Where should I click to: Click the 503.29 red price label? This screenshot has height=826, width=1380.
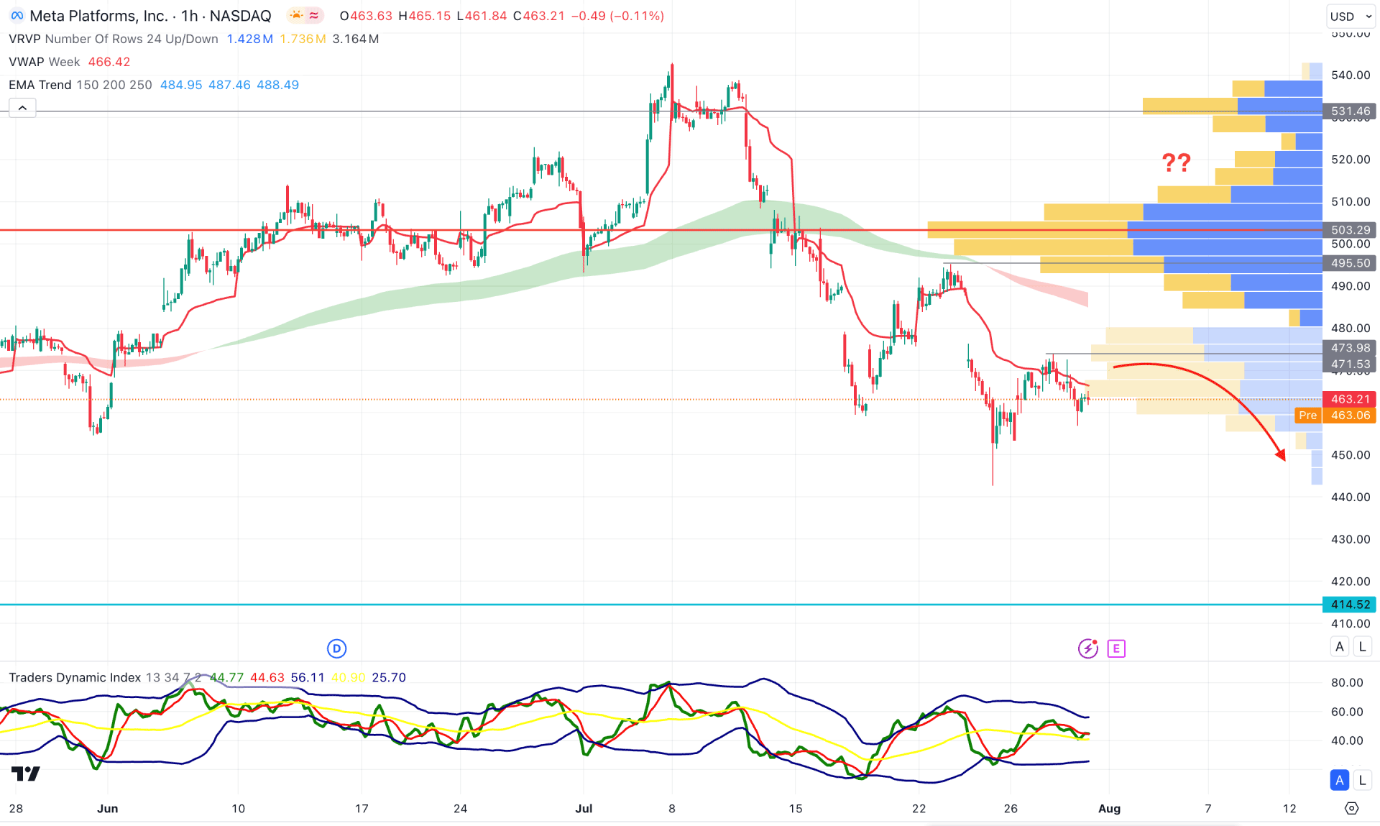click(x=1350, y=230)
